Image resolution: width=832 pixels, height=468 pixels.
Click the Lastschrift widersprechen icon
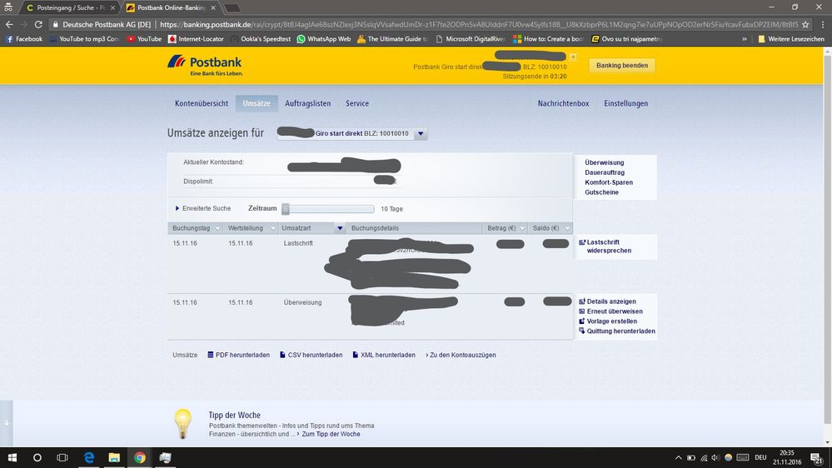(x=582, y=242)
